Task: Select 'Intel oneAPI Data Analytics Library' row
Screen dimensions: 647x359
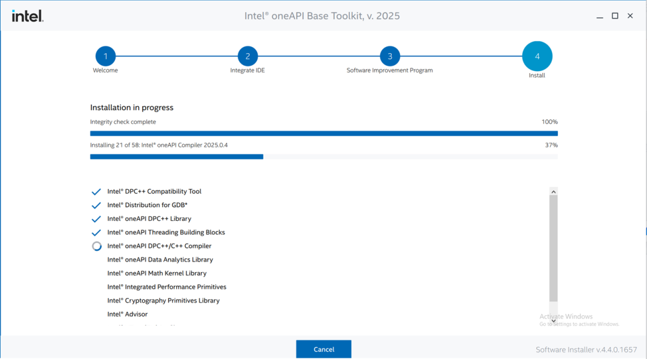Action: pyautogui.click(x=160, y=259)
